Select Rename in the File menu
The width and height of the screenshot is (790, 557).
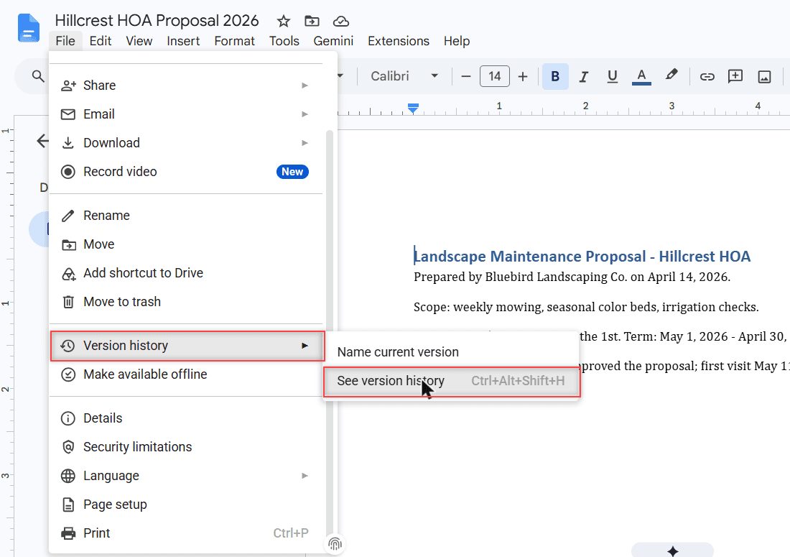pos(187,215)
